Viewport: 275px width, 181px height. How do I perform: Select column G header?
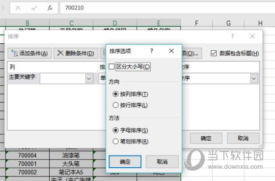(x=228, y=23)
